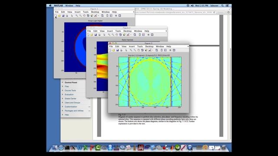The image size is (278, 156).
Task: Click Open File icon in Figure 3 toolbar
Action: tap(114, 50)
